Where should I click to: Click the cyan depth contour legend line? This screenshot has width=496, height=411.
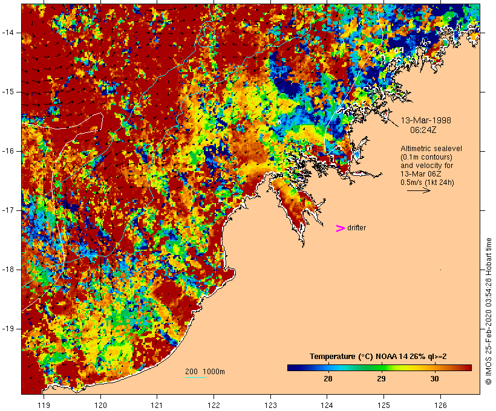tap(195, 378)
